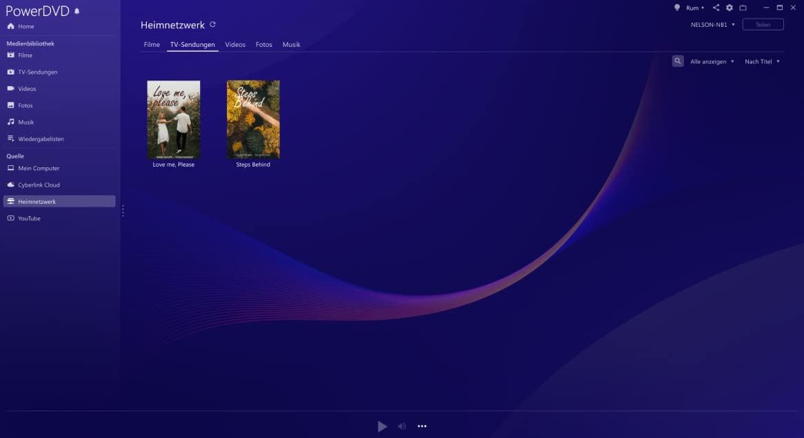Select the Musik tab
The image size is (804, 438).
click(291, 45)
